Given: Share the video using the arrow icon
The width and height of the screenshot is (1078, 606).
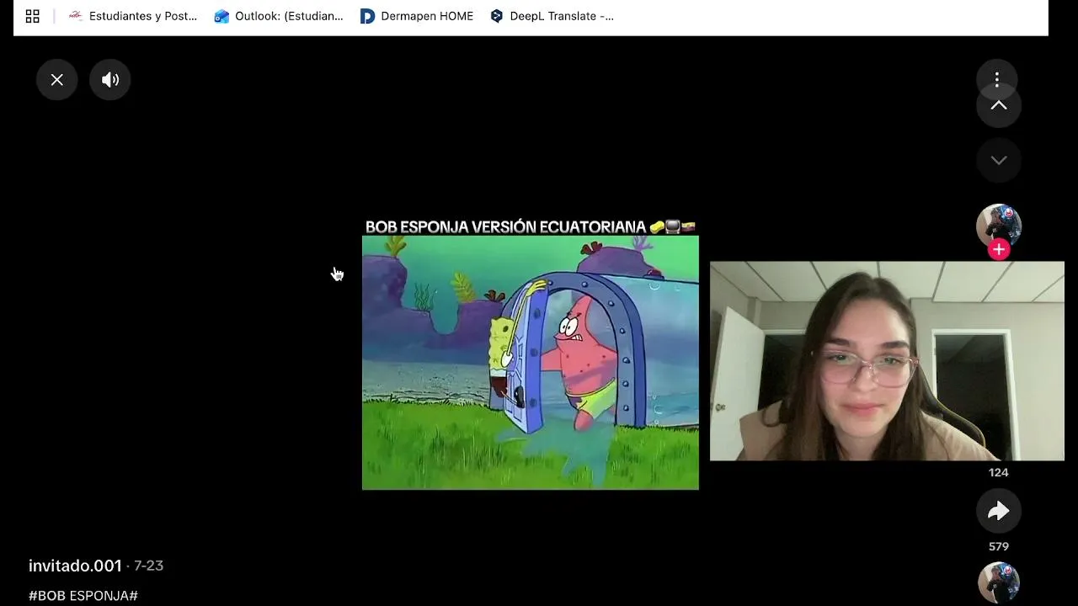Looking at the screenshot, I should pyautogui.click(x=999, y=511).
